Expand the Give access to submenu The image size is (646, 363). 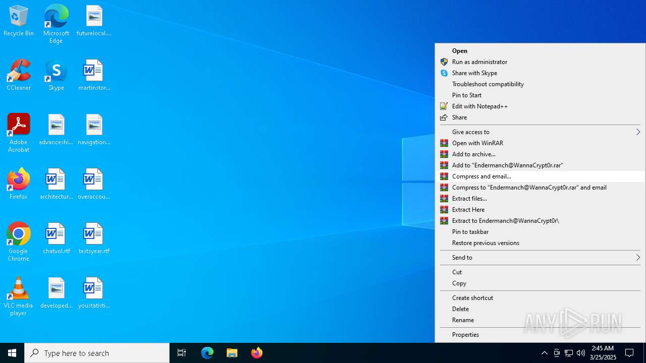pos(540,132)
